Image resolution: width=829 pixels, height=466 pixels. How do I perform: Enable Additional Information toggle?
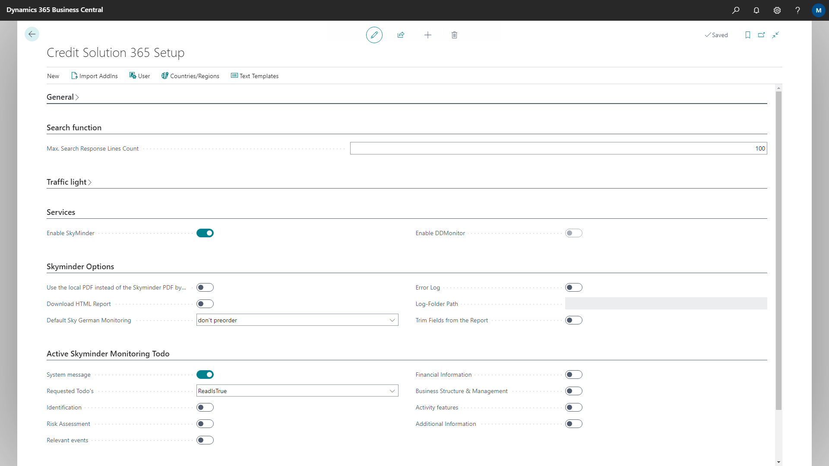coord(574,424)
